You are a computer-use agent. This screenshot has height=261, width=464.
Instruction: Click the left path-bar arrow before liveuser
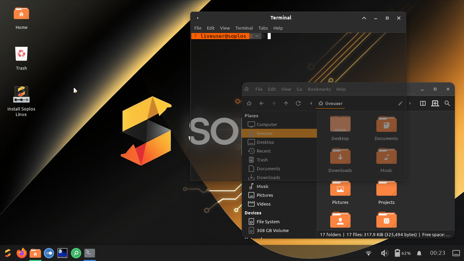[311, 103]
